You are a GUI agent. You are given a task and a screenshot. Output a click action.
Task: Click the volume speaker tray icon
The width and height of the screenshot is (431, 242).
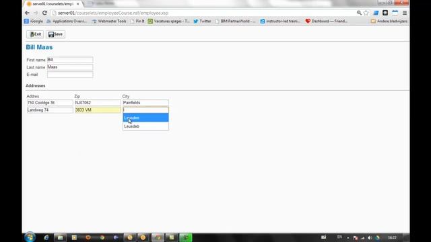370,238
